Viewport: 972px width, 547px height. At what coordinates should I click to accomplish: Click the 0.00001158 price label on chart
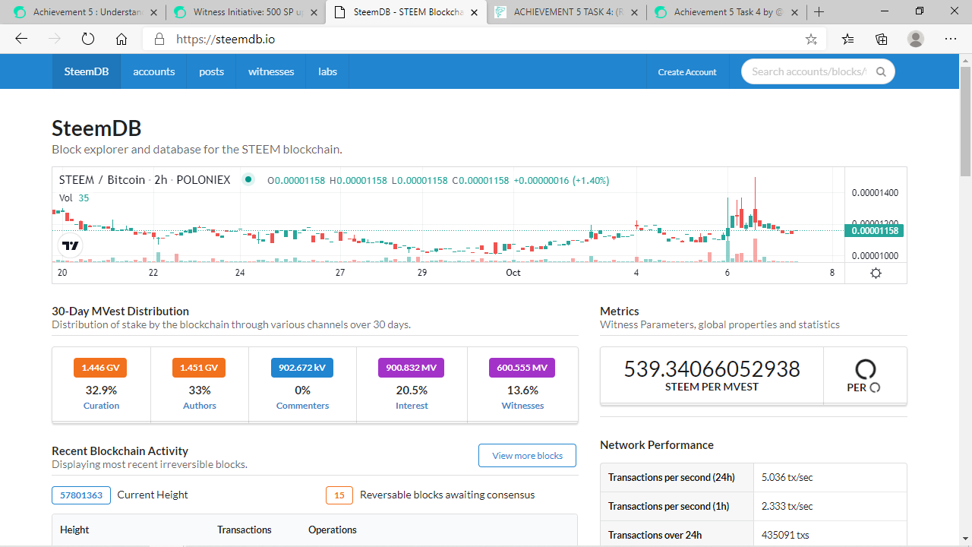click(874, 231)
